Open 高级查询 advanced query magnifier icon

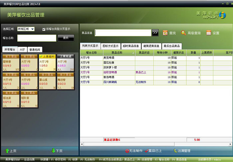[183, 33]
